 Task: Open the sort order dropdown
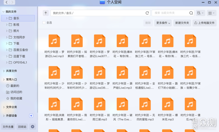[x=201, y=13]
